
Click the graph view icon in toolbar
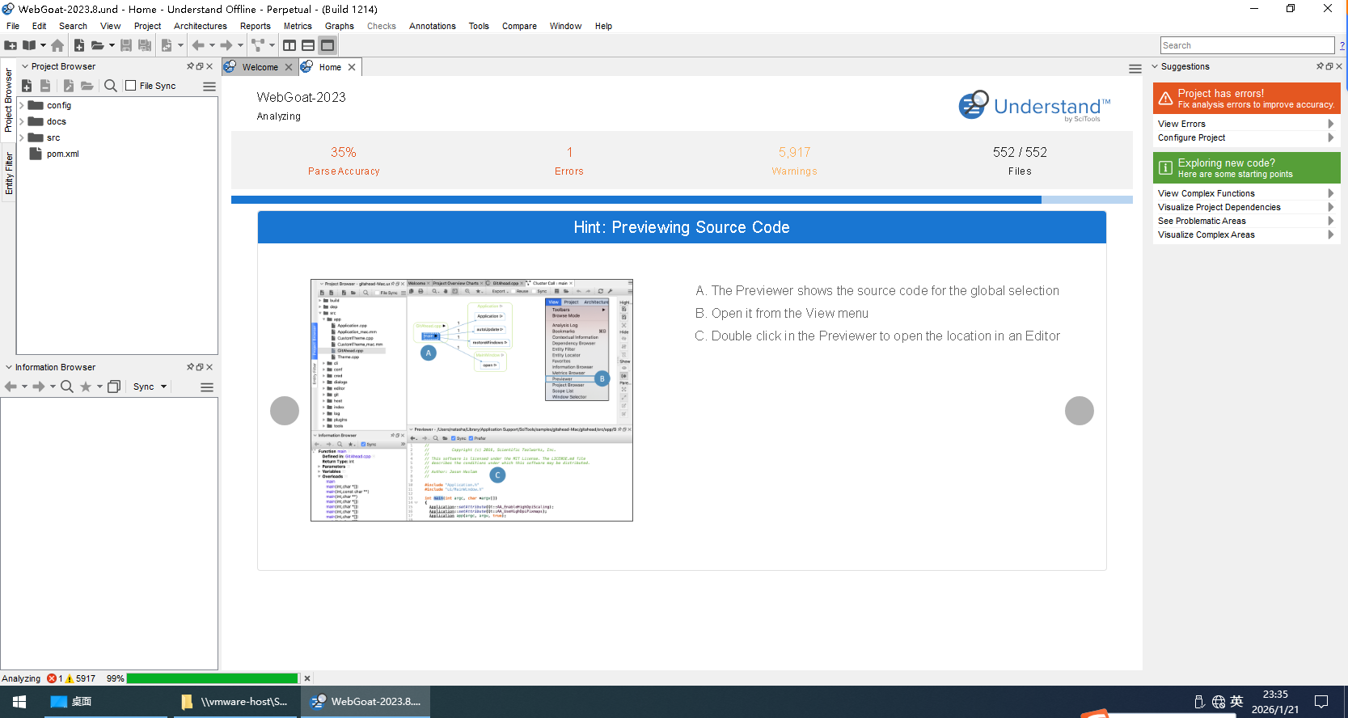[258, 45]
